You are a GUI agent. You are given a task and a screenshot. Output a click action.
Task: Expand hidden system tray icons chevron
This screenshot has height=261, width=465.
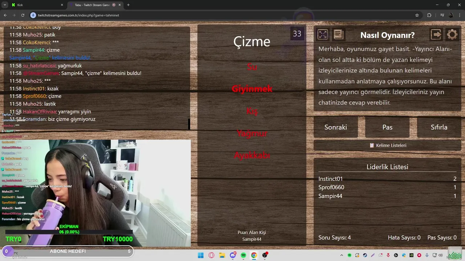tap(341, 255)
